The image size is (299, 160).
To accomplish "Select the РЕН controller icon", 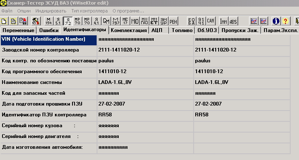I will coord(173,21).
